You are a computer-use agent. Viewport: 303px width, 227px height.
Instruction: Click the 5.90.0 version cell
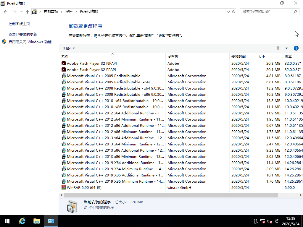[290, 187]
